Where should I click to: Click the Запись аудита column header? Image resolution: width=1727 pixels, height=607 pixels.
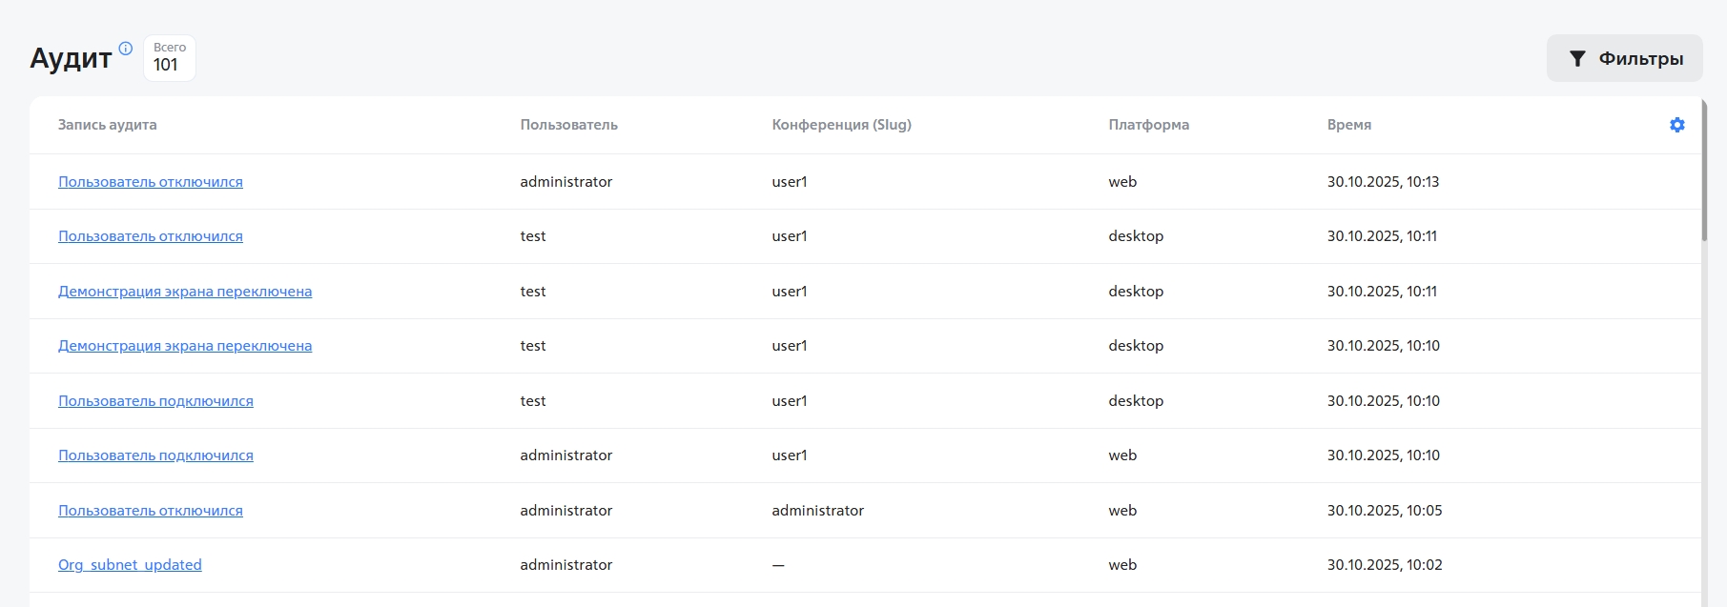(107, 125)
